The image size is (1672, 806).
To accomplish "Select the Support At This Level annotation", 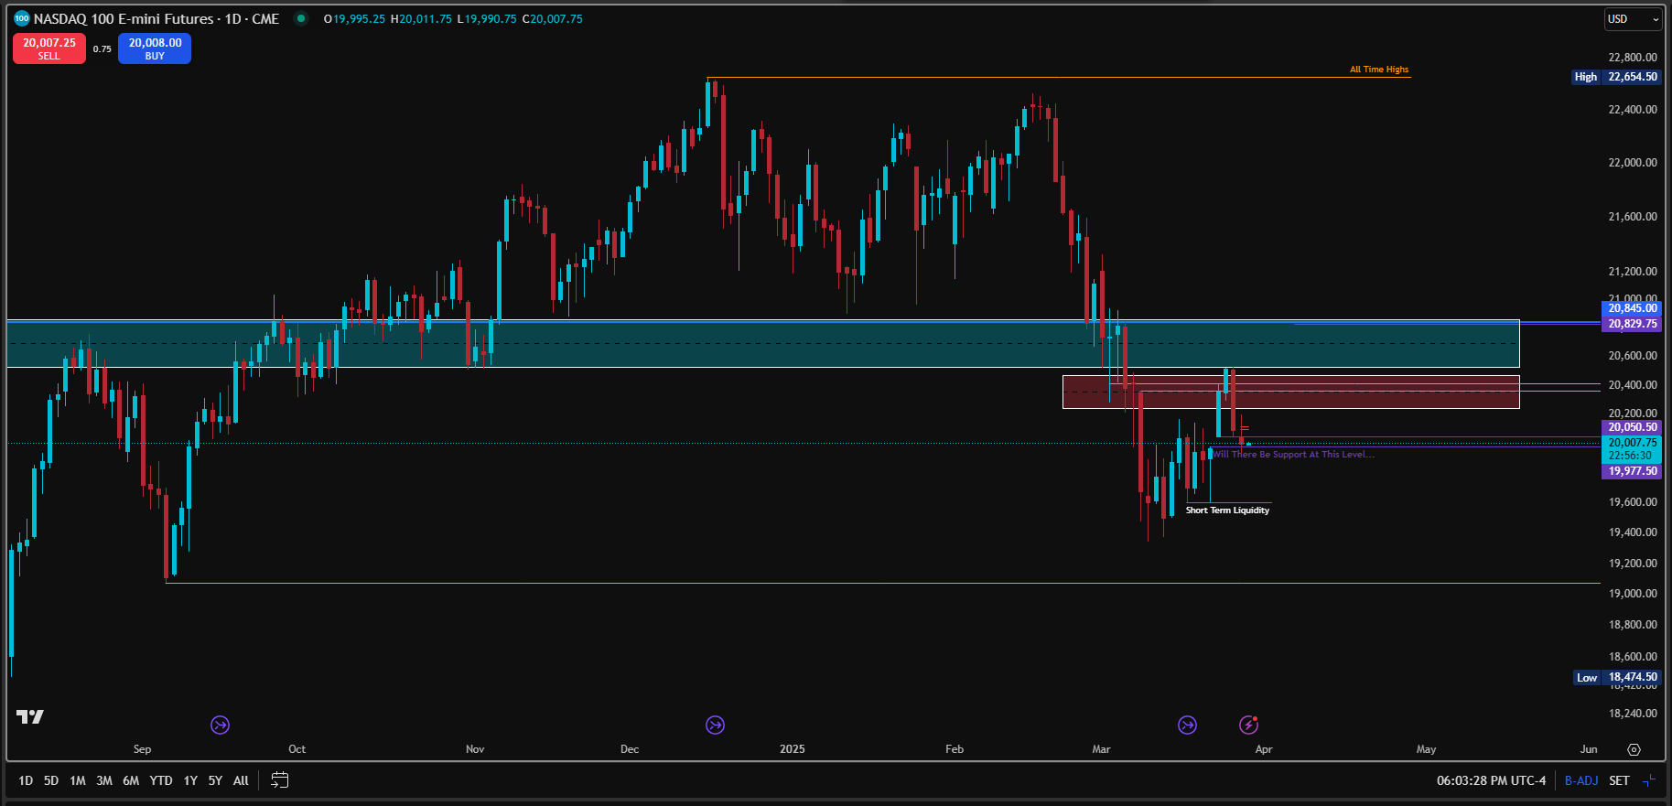I will [1294, 455].
